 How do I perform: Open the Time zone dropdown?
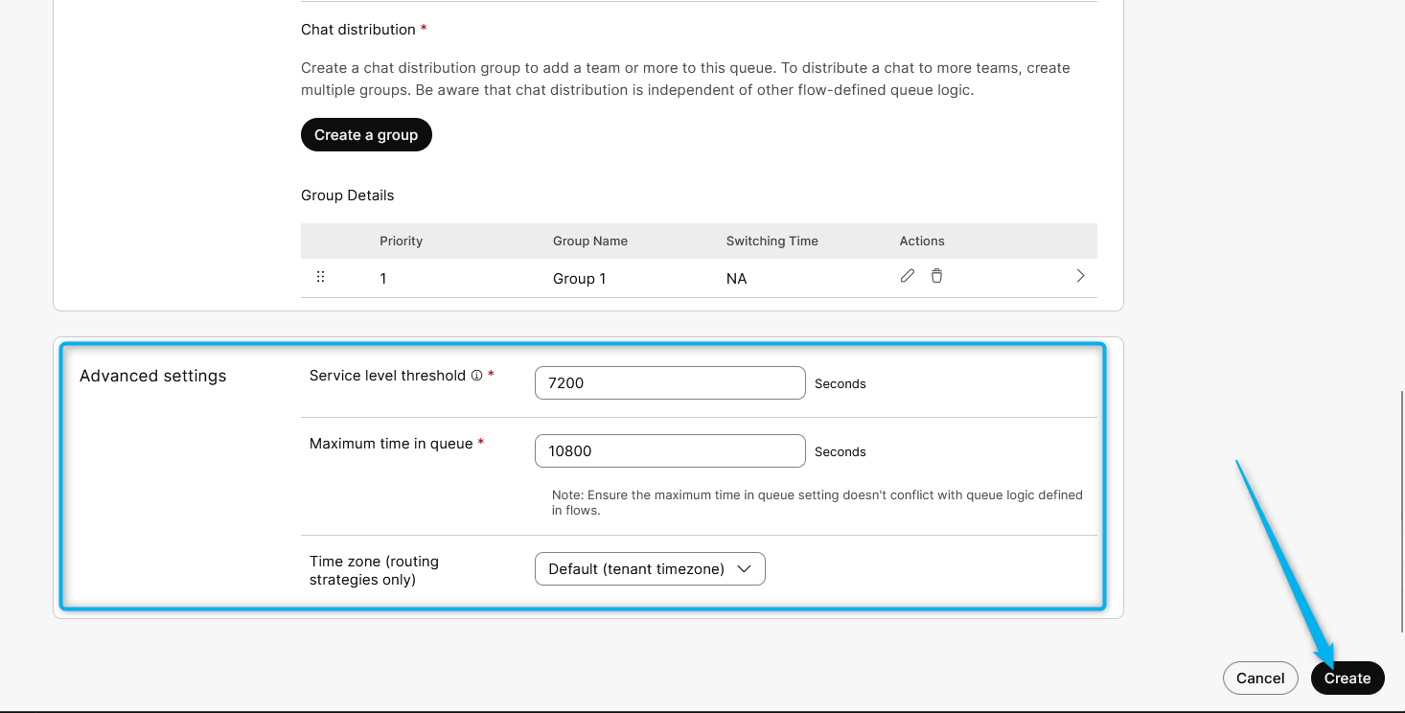pyautogui.click(x=650, y=568)
